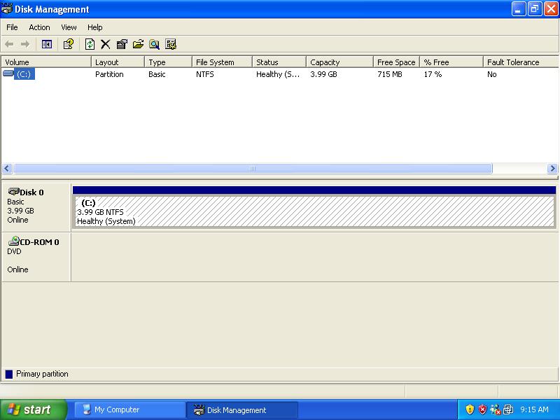Click the Settings grid toolbar icon
560x420 pixels.
(x=171, y=44)
